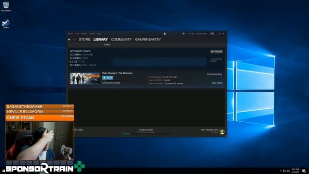
Task: Click The Division download progress bar
Action: pos(114,81)
